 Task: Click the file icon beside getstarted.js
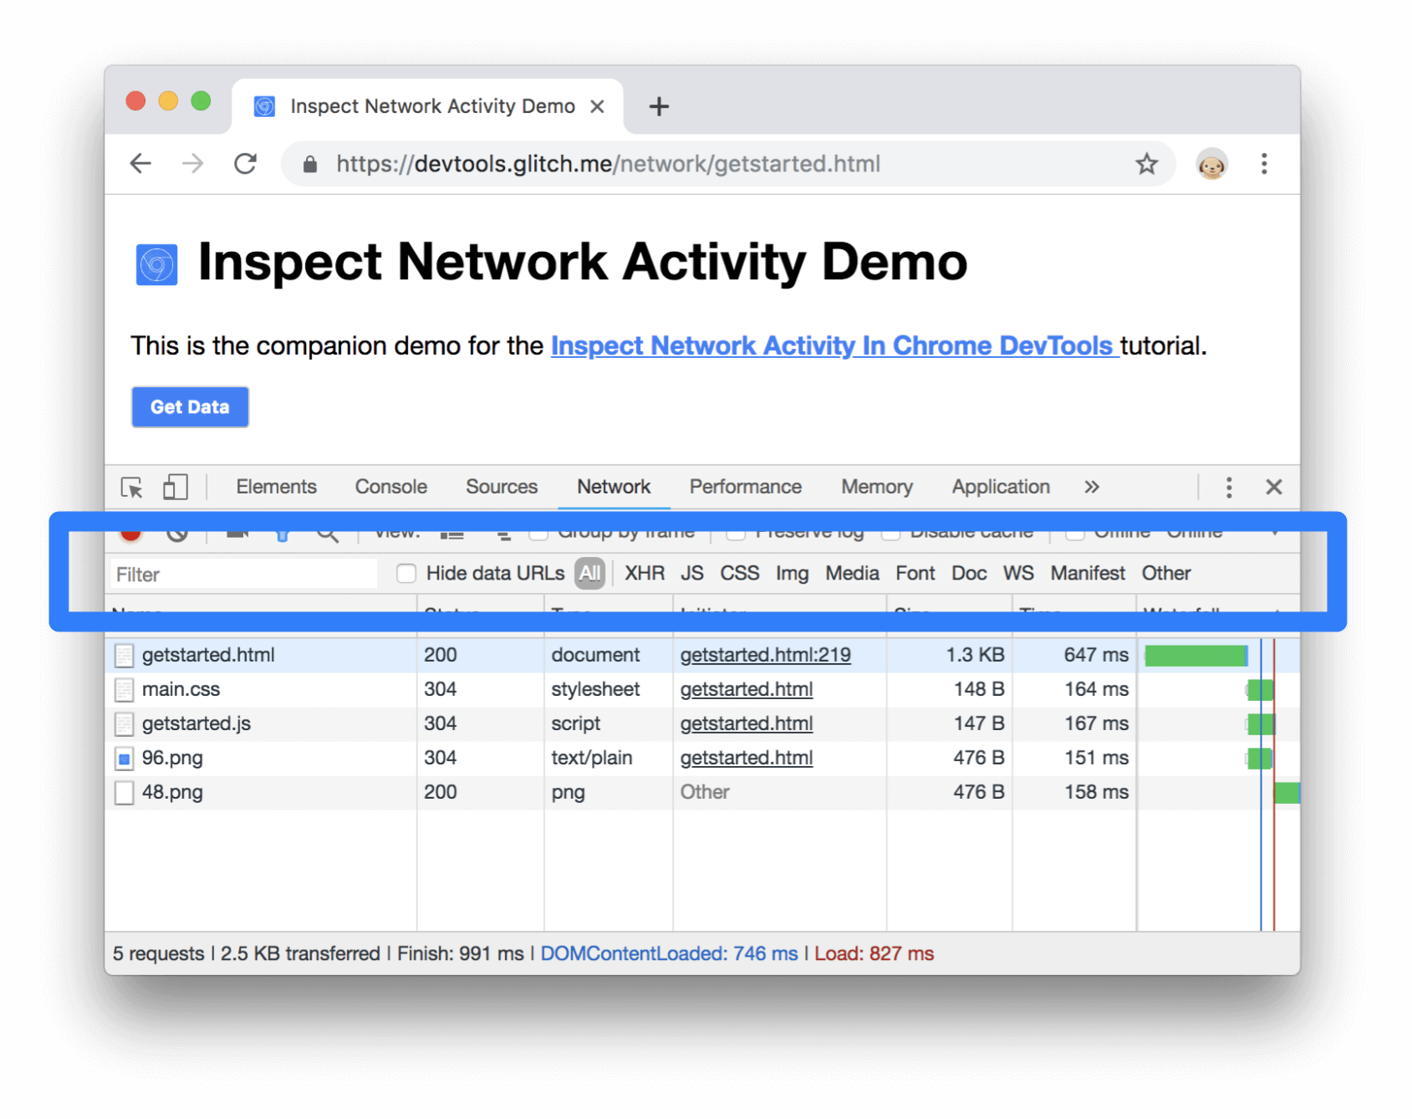[x=124, y=724]
